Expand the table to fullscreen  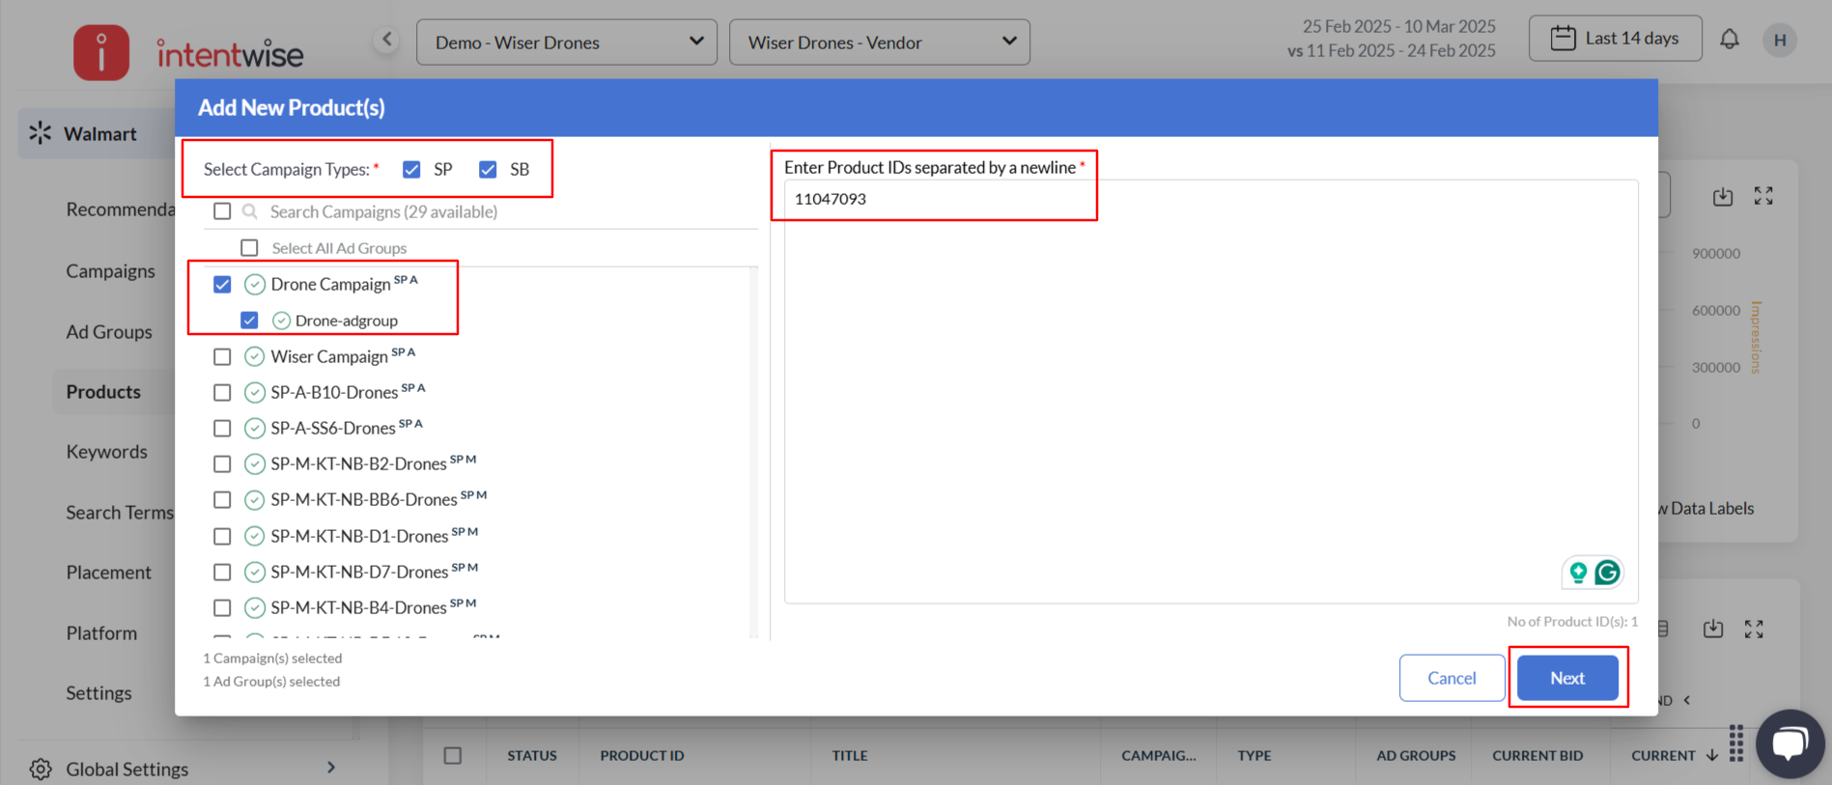tap(1754, 630)
